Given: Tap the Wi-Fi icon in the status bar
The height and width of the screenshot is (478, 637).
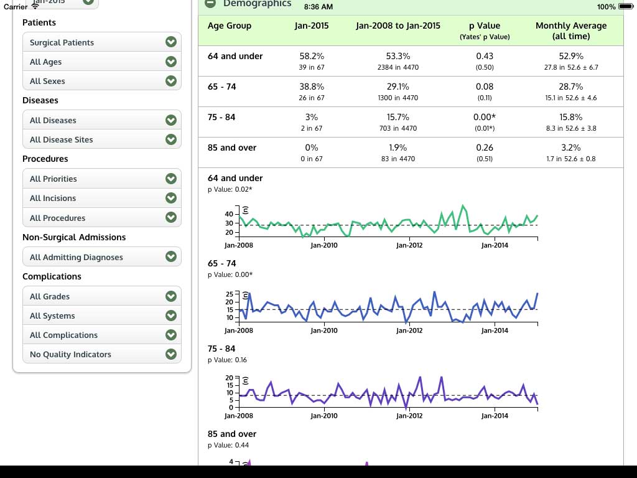Looking at the screenshot, I should (35, 6).
